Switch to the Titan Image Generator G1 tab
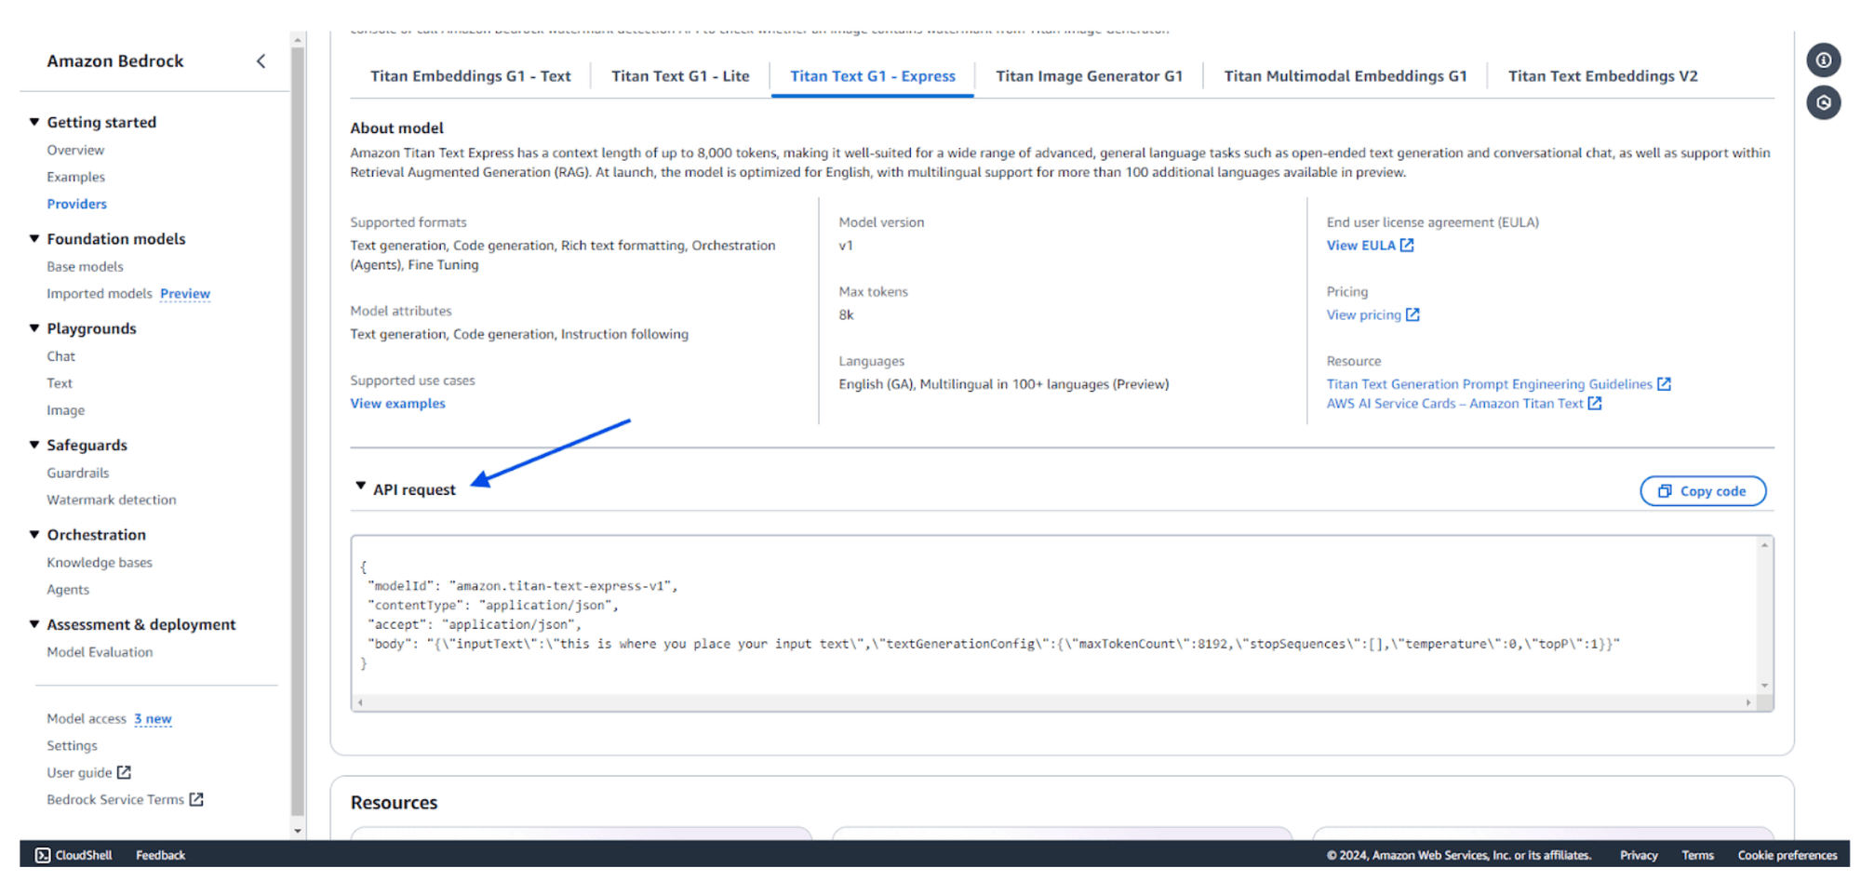Screen dimensions: 1861x881 pyautogui.click(x=1089, y=76)
